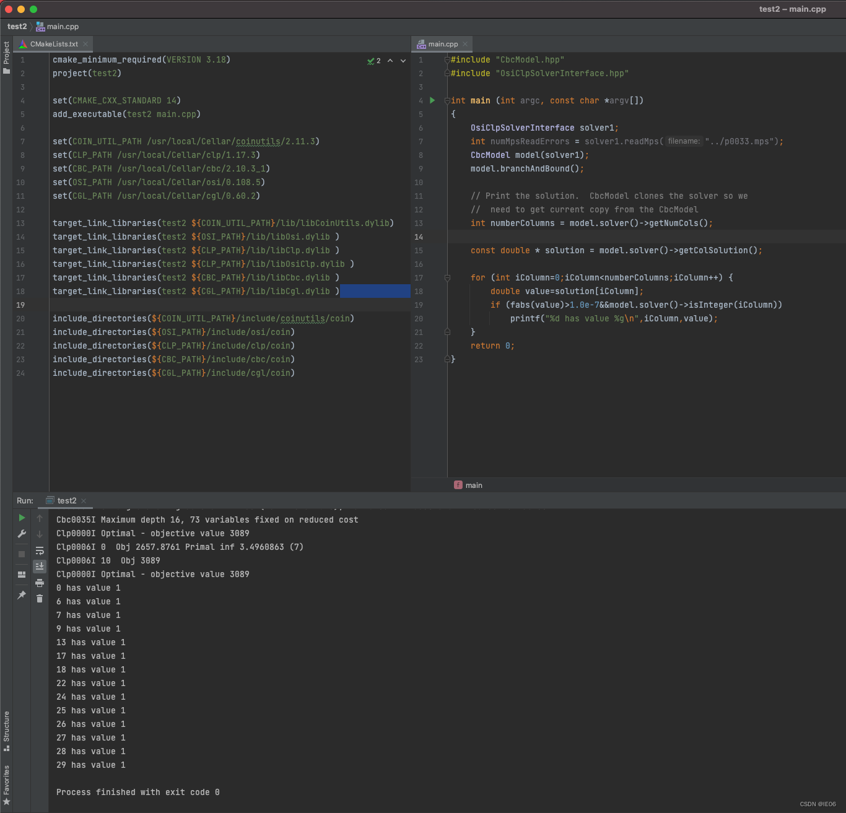Rerun test2 with the green play icon
This screenshot has height=813, width=846.
[22, 518]
